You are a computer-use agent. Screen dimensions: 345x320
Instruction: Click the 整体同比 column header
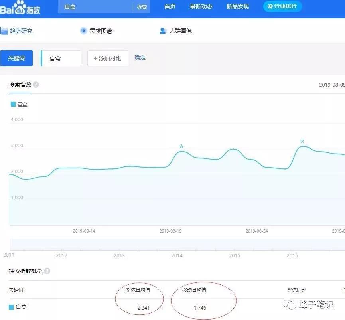297,290
